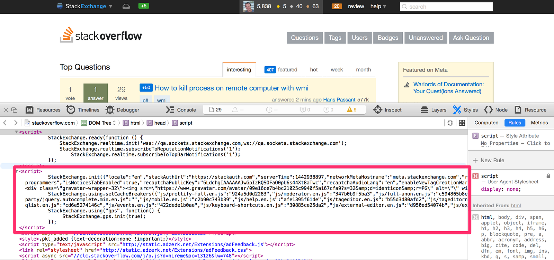Open the wmi remote process question link
Screen dimensions: 554x260
[x=231, y=88]
